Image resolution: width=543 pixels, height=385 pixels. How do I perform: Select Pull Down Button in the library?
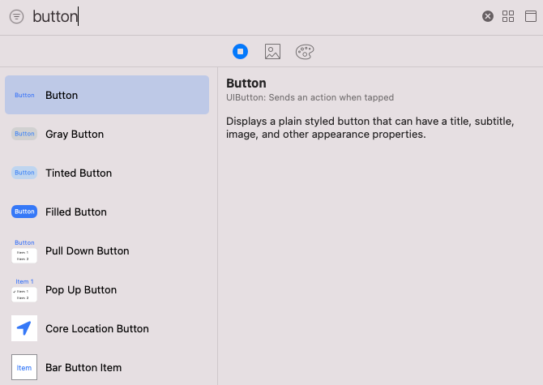point(107,250)
